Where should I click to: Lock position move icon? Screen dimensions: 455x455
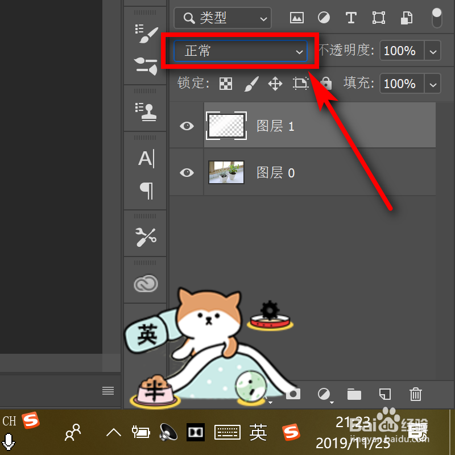(275, 84)
